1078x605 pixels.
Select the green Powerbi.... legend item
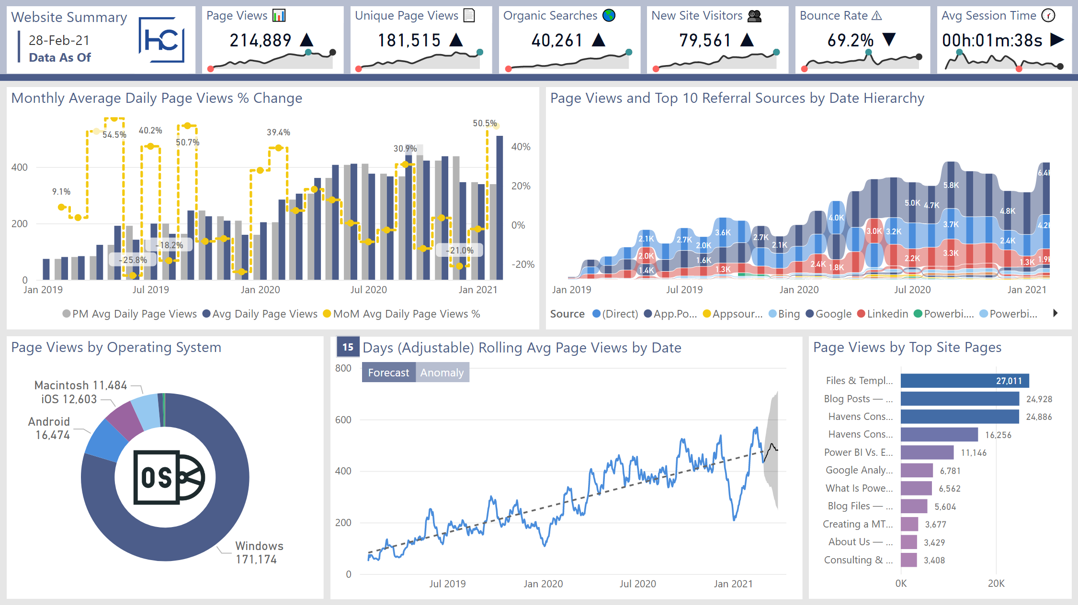(944, 314)
